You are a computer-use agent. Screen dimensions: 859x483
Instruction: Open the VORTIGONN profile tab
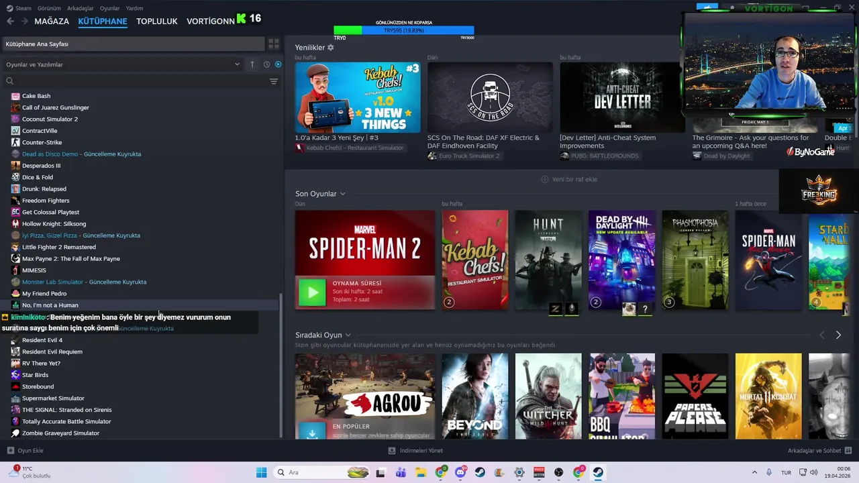point(211,21)
